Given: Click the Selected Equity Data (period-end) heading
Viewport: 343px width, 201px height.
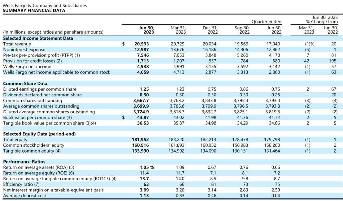Looking at the screenshot, I should (x=39, y=134).
